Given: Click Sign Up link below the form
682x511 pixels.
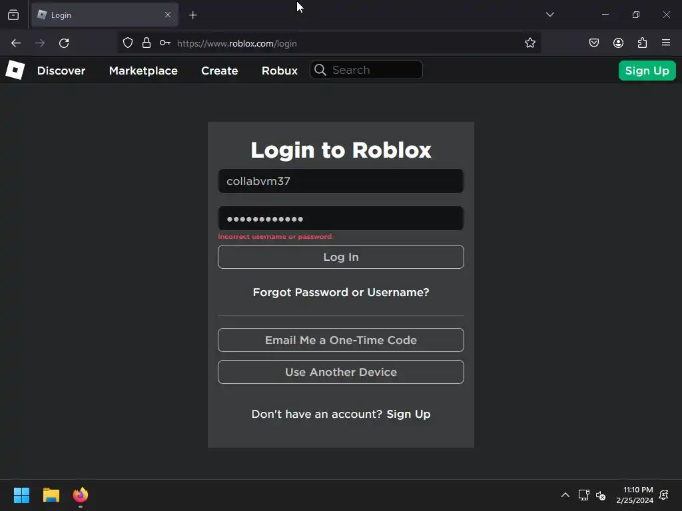Looking at the screenshot, I should pyautogui.click(x=408, y=414).
